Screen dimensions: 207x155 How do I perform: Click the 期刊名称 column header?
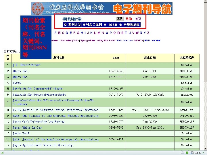click(x=59, y=58)
